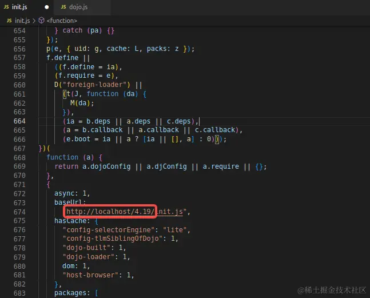Click the function keyword on line 668

[62, 157]
